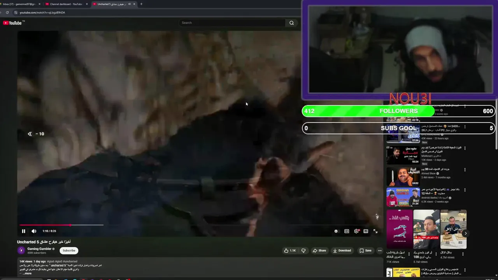The image size is (498, 280).
Task: Subscribe to Gaming Gambler
Action: [x=69, y=250]
